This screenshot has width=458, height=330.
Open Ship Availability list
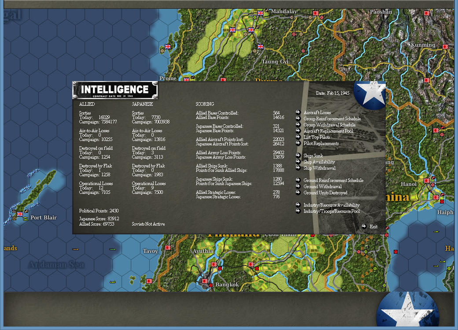tap(319, 162)
